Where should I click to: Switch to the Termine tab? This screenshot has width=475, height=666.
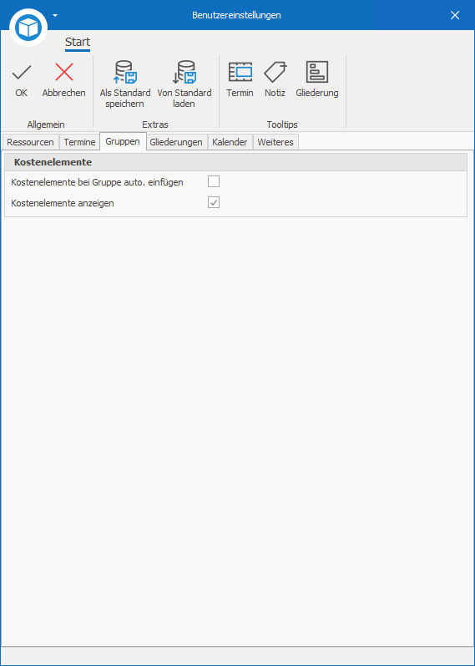tap(79, 142)
